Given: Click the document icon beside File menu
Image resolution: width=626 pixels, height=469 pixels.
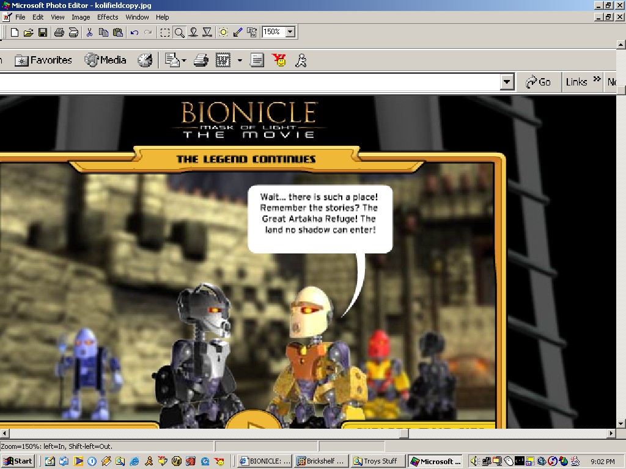Looking at the screenshot, I should pyautogui.click(x=7, y=17).
